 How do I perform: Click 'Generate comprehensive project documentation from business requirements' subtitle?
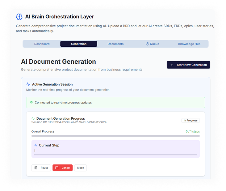click(x=82, y=70)
